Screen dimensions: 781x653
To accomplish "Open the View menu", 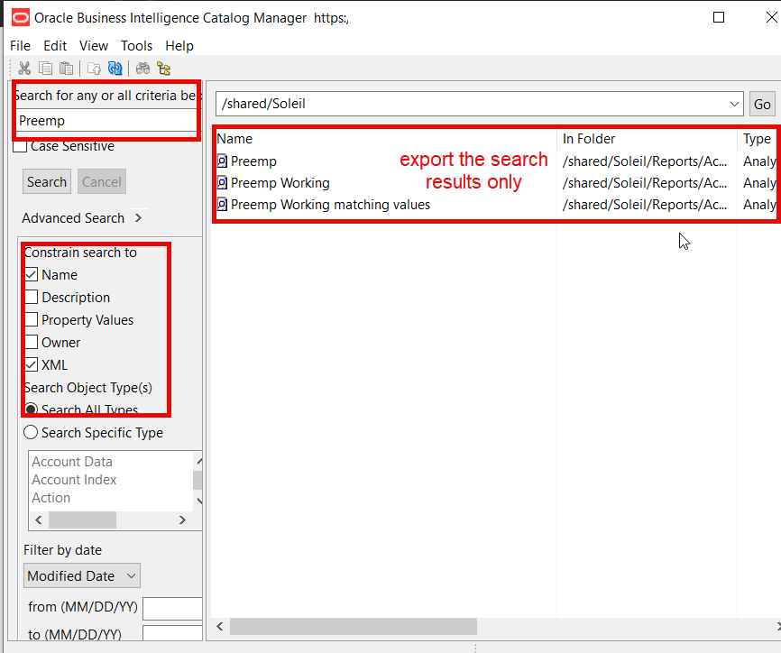I will [x=94, y=46].
